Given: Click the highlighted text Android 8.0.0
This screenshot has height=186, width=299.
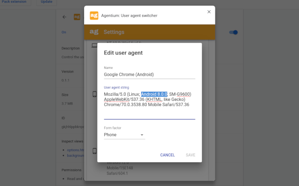Looking at the screenshot, I should coord(154,94).
